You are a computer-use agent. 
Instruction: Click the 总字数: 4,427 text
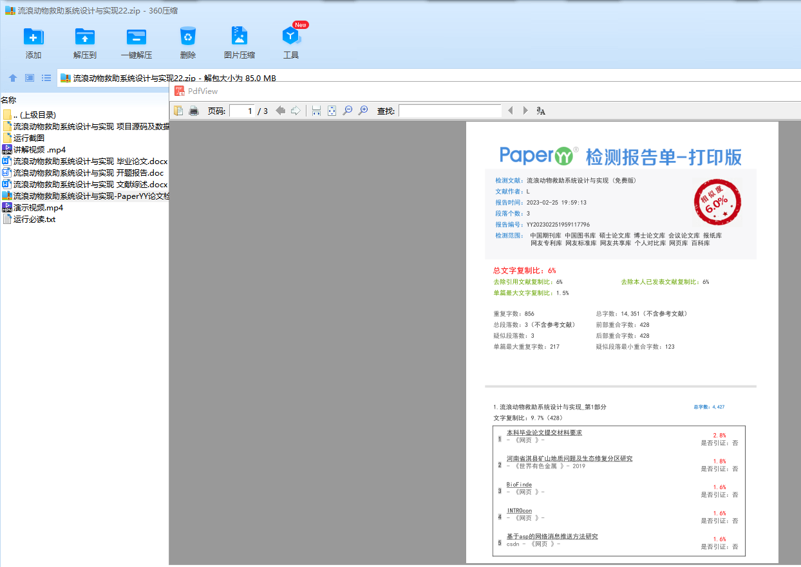coord(709,407)
